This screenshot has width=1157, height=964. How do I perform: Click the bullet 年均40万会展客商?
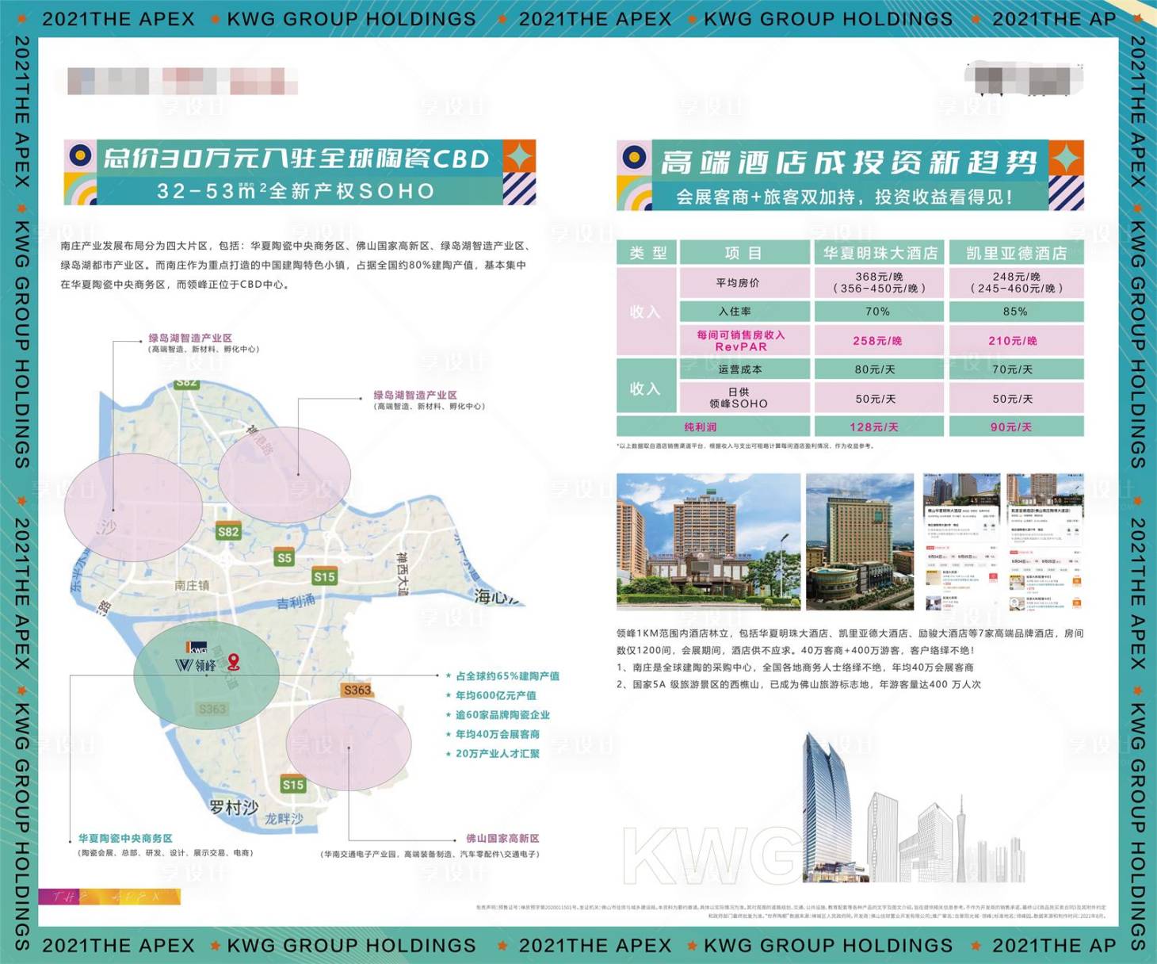(x=493, y=734)
